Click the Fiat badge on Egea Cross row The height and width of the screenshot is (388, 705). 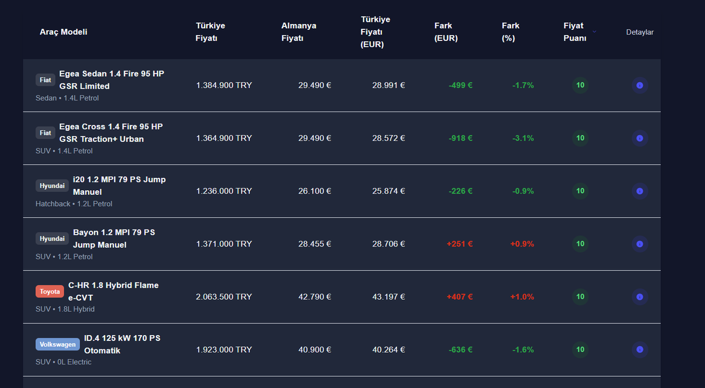click(45, 133)
